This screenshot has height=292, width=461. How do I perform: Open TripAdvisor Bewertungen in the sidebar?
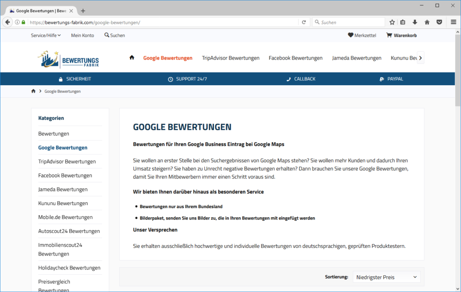[67, 161]
